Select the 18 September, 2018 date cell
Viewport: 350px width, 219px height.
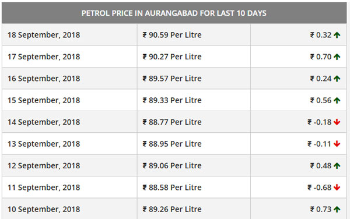[x=69, y=35]
